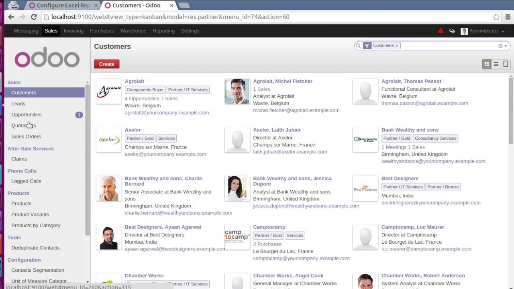Open Product Variants in the sidebar
The image size is (514, 289).
(x=30, y=214)
